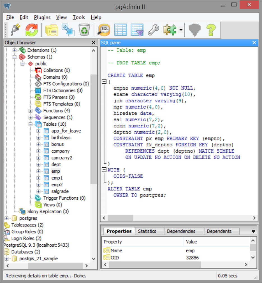The image size is (262, 283).
Task: Switch to the Statistics tab
Action: tap(147, 231)
